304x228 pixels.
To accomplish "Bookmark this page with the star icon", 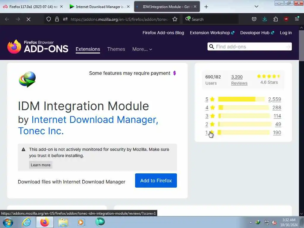I will pyautogui.click(x=175, y=19).
